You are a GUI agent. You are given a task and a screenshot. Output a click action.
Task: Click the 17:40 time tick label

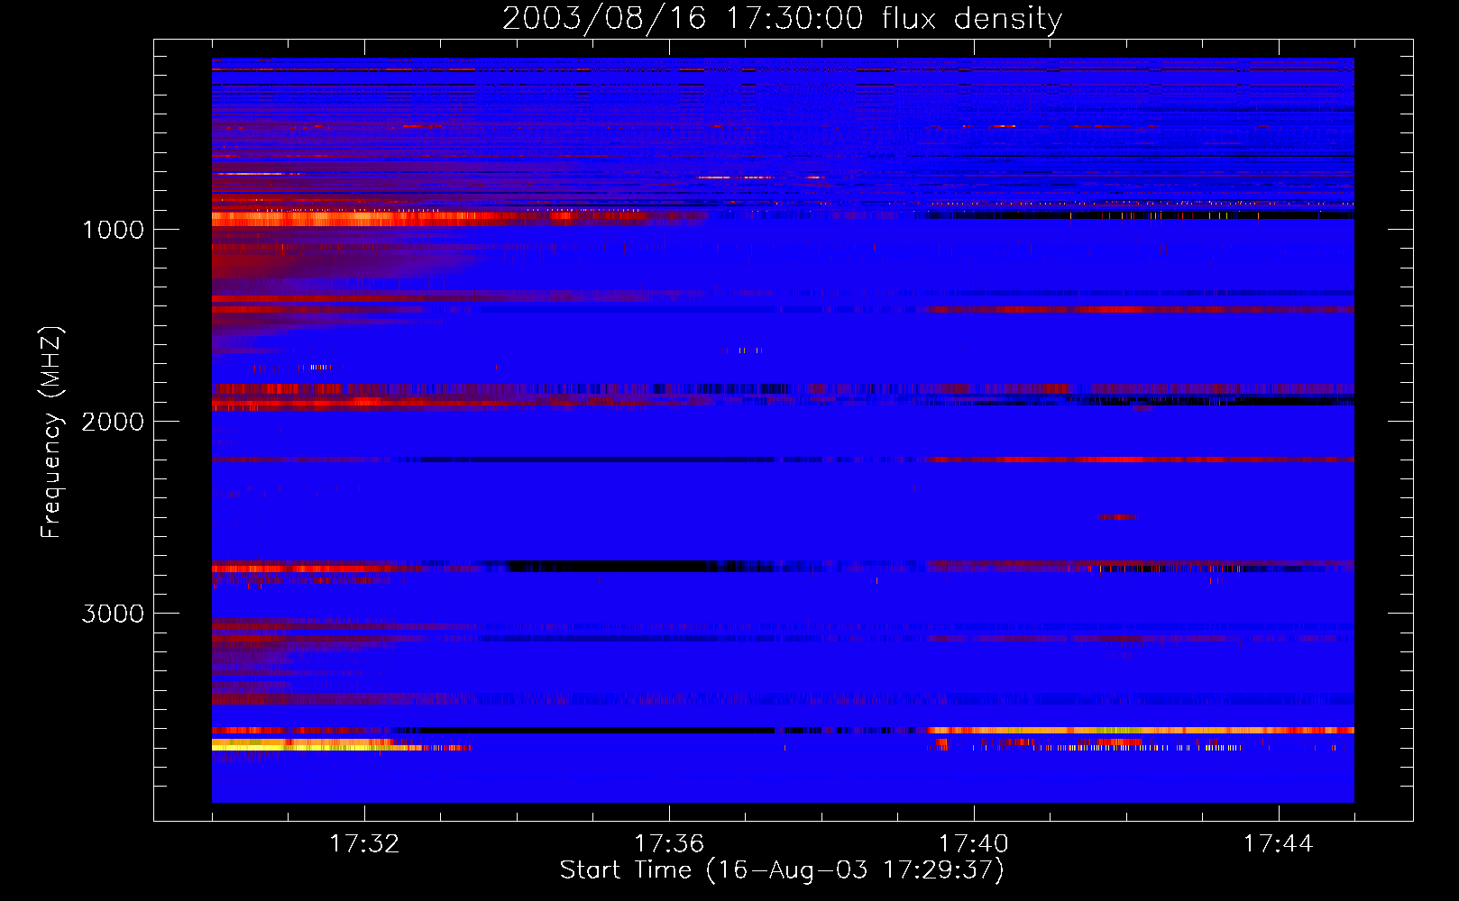tap(974, 844)
